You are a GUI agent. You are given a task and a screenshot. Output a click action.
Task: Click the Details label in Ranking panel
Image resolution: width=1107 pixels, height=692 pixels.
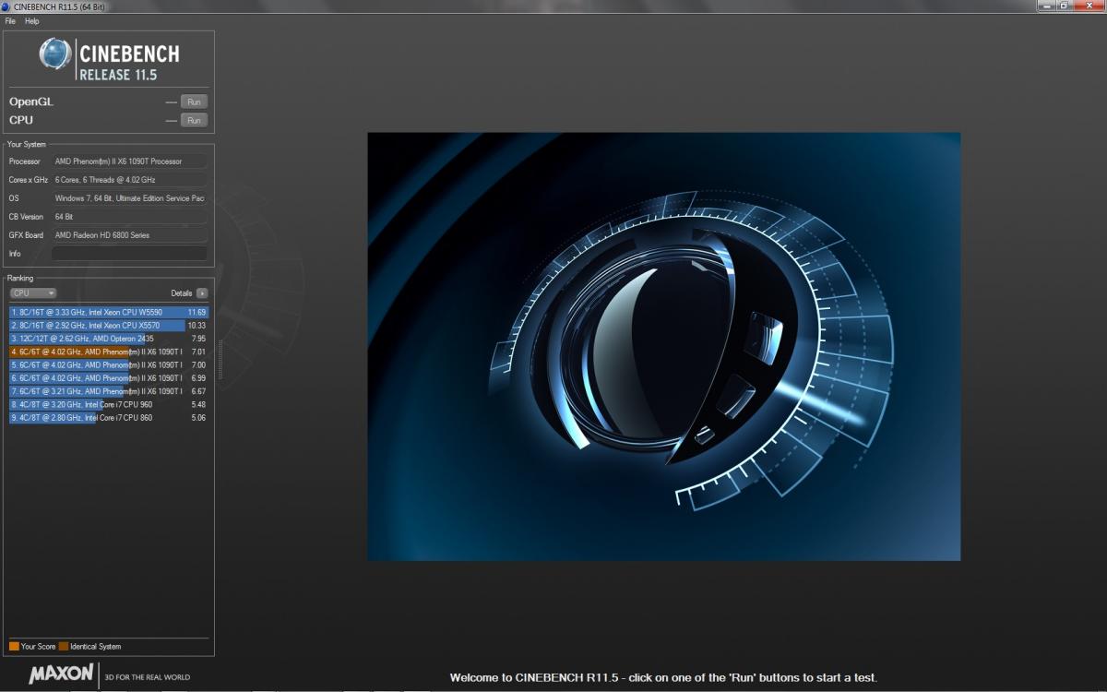click(182, 292)
